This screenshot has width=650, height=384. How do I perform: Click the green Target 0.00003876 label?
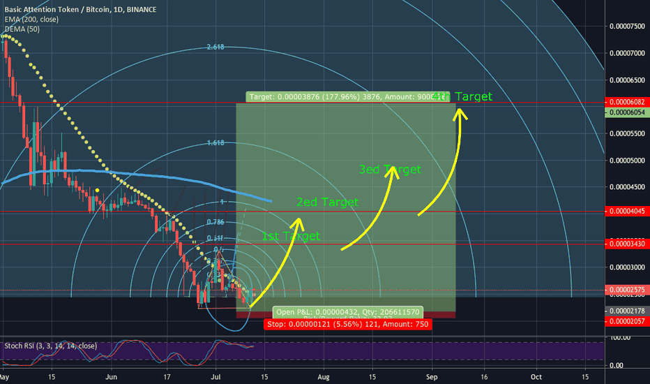(347, 97)
